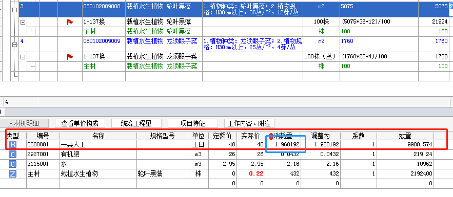Image resolution: width=453 pixels, height=197 pixels.
Task: Click the field showing 4 above the tabs
Action: [x=21, y=102]
